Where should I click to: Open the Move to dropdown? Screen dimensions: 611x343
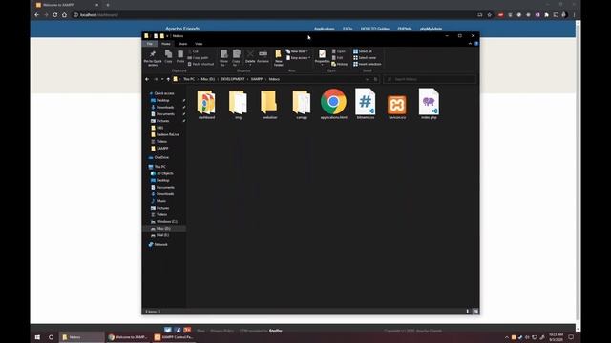click(x=223, y=57)
